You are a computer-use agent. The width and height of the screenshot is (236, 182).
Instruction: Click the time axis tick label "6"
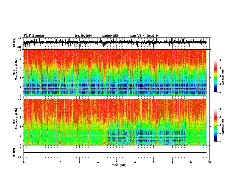click(x=135, y=162)
